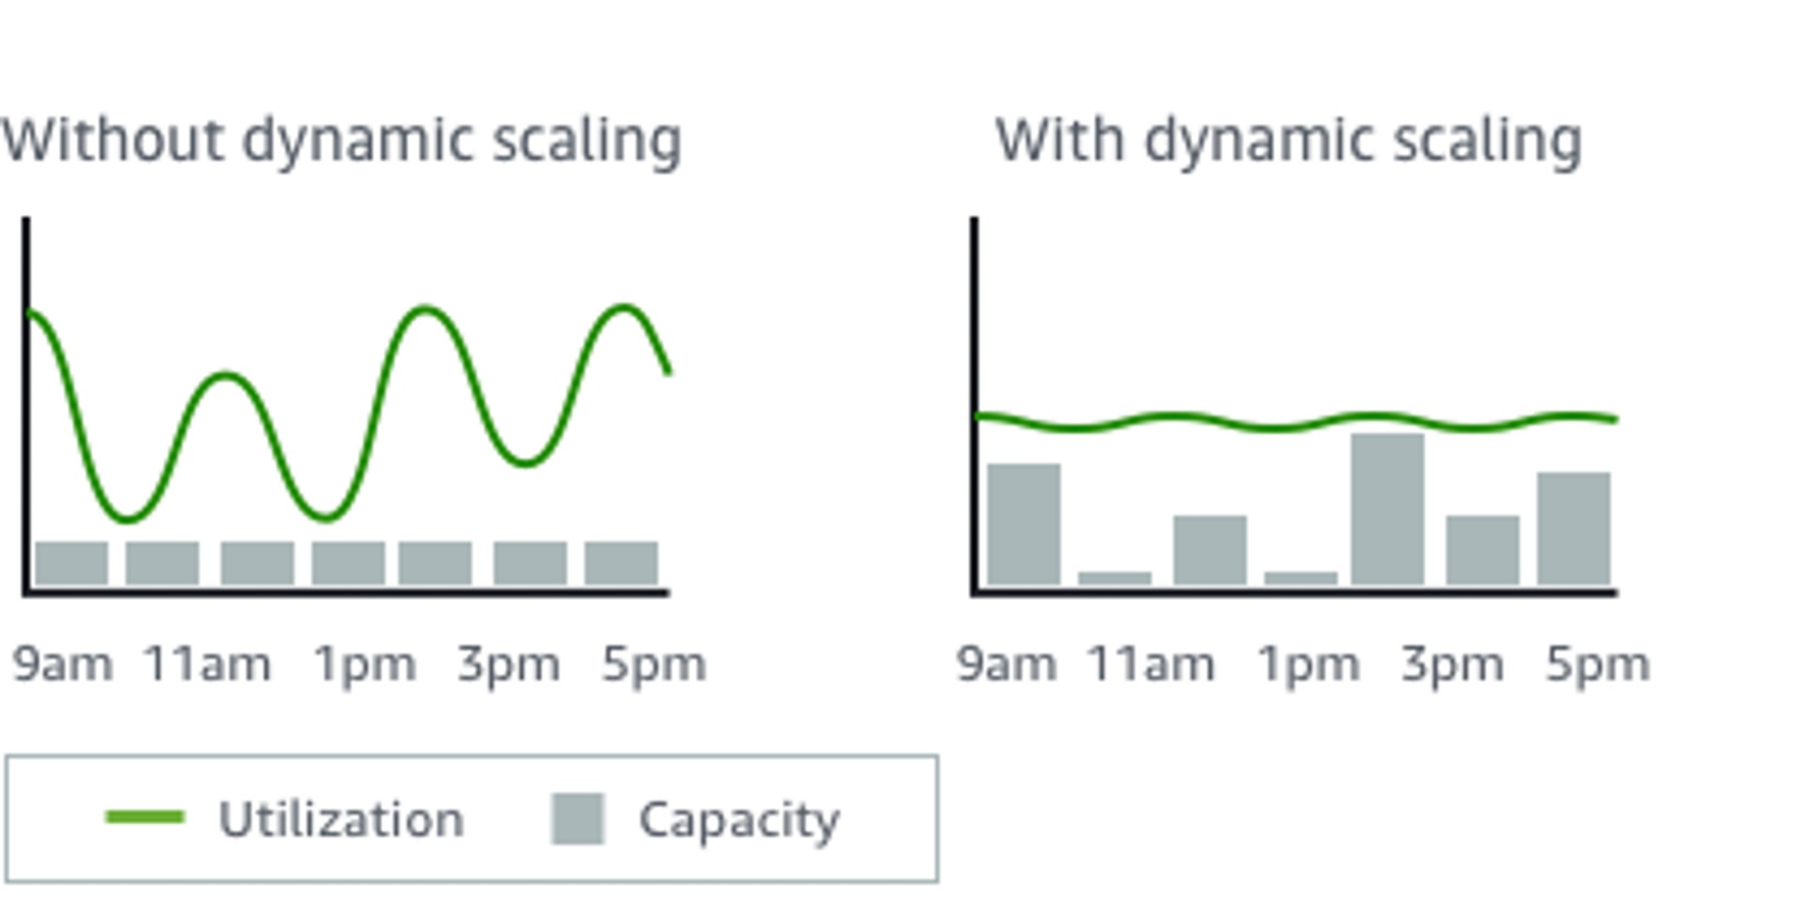The image size is (1800, 905).
Task: Click 11am label under With dynamic scaling chart
Action: click(1150, 665)
